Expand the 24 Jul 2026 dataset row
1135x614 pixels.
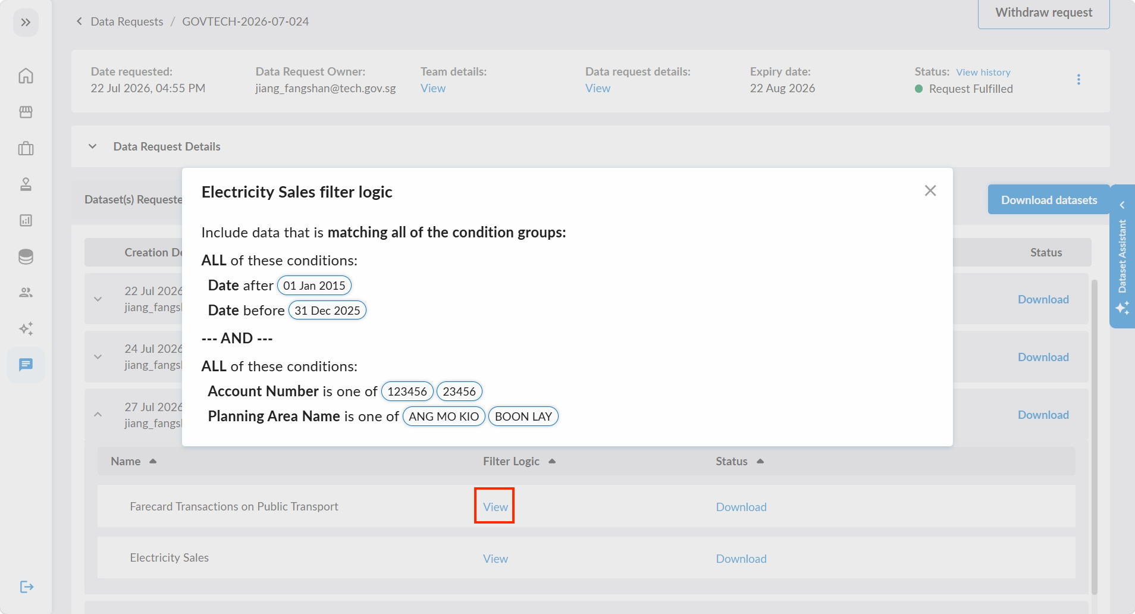(x=98, y=357)
